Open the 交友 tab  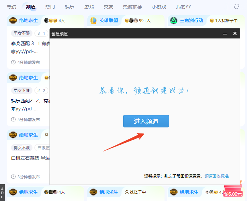[x=108, y=7]
